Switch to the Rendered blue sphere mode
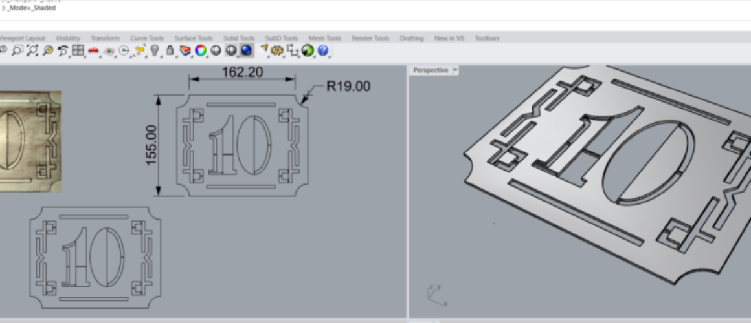This screenshot has height=323, width=751. [x=246, y=50]
